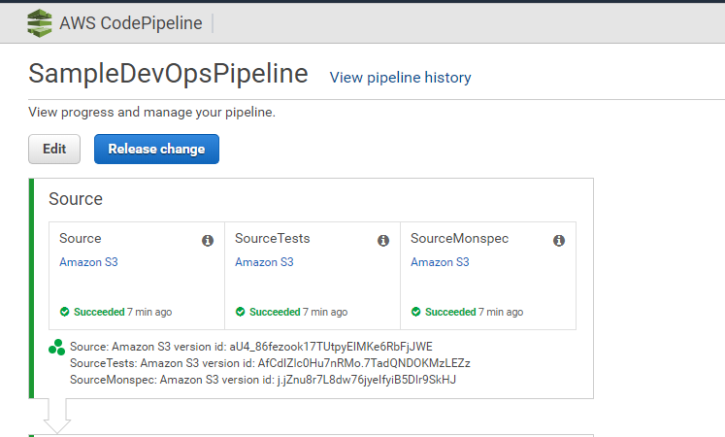
Task: Open info icon for SourceMonspec action
Action: (x=559, y=240)
